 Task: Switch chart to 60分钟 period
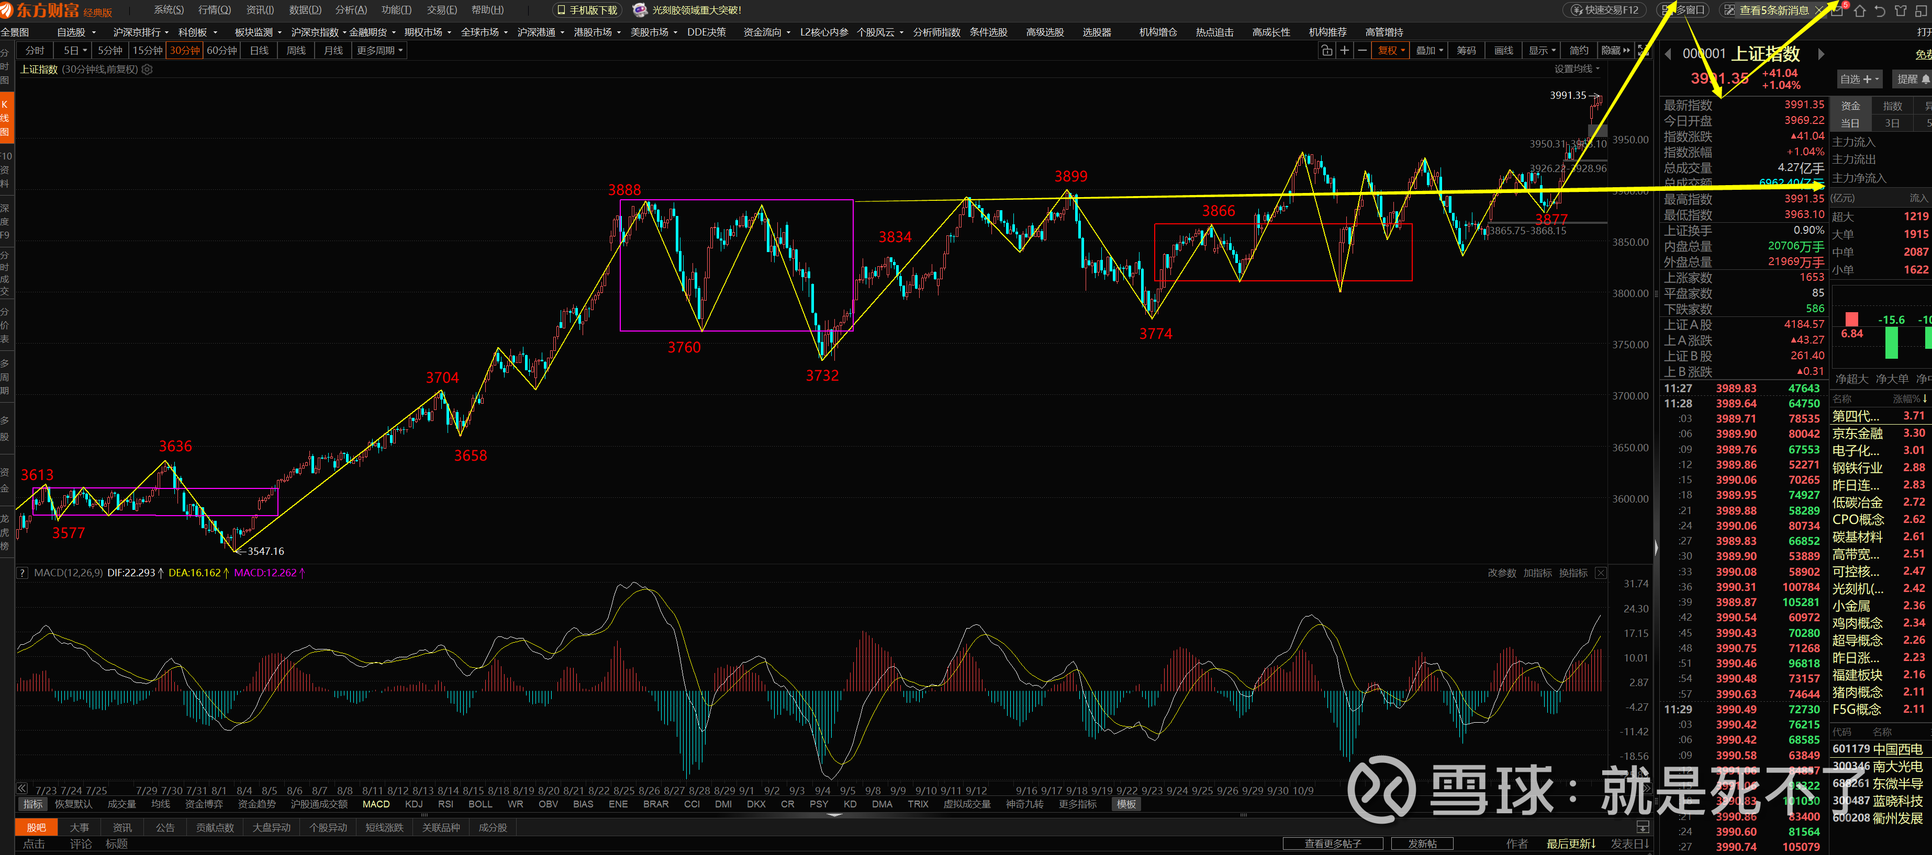[x=222, y=50]
